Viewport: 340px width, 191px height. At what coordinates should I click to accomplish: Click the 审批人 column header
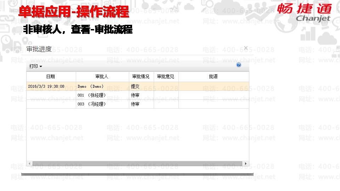(102, 76)
